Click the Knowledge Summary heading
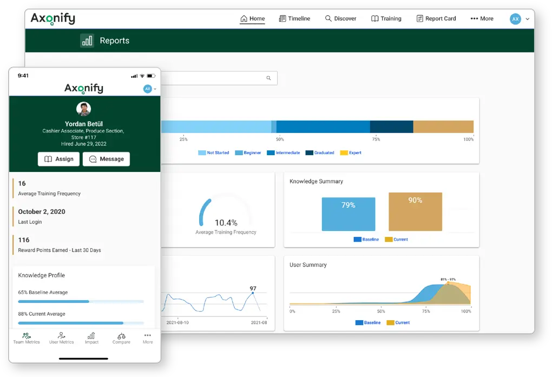 tap(316, 181)
